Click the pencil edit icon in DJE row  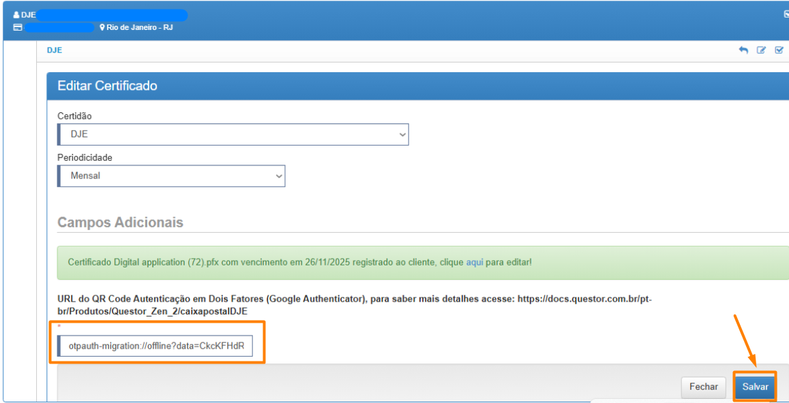coord(762,50)
